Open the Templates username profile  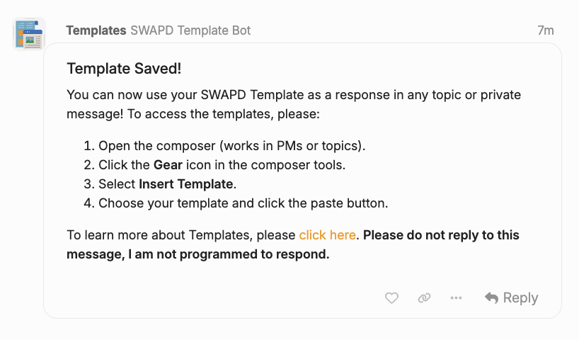pyautogui.click(x=96, y=30)
